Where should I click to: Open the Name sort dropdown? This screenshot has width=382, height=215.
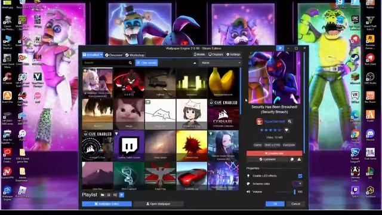coord(221,63)
